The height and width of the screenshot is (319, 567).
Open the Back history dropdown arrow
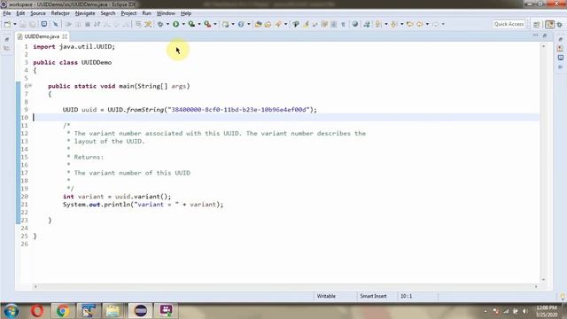(427, 24)
